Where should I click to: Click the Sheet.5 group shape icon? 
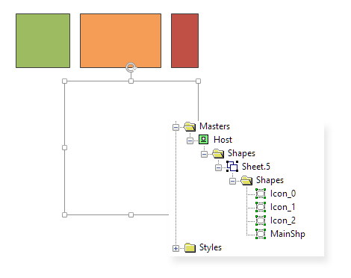click(x=232, y=166)
